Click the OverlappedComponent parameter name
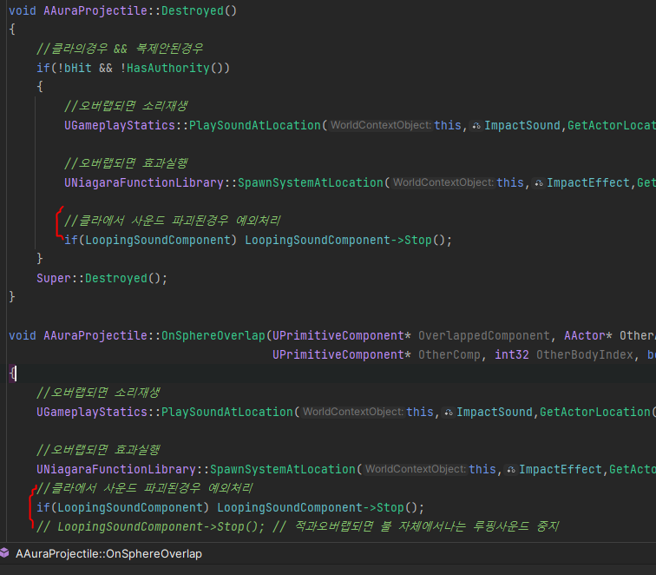 tap(484, 335)
